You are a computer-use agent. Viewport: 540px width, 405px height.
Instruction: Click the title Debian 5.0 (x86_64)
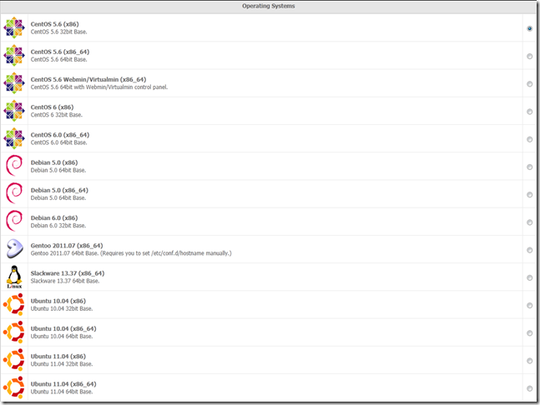[59, 190]
